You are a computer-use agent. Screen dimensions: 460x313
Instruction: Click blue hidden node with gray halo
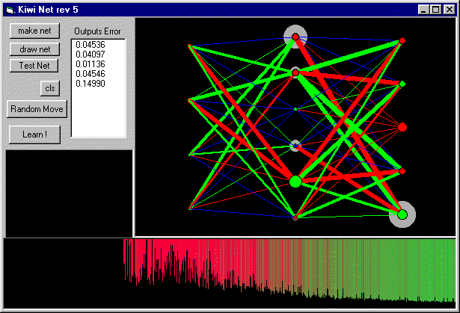coord(295,146)
